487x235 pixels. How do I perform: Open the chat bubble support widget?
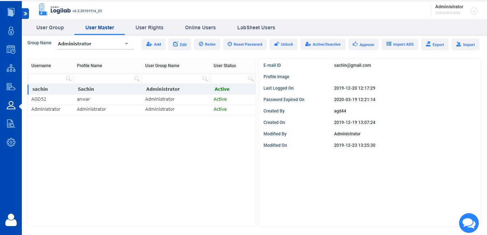(468, 223)
